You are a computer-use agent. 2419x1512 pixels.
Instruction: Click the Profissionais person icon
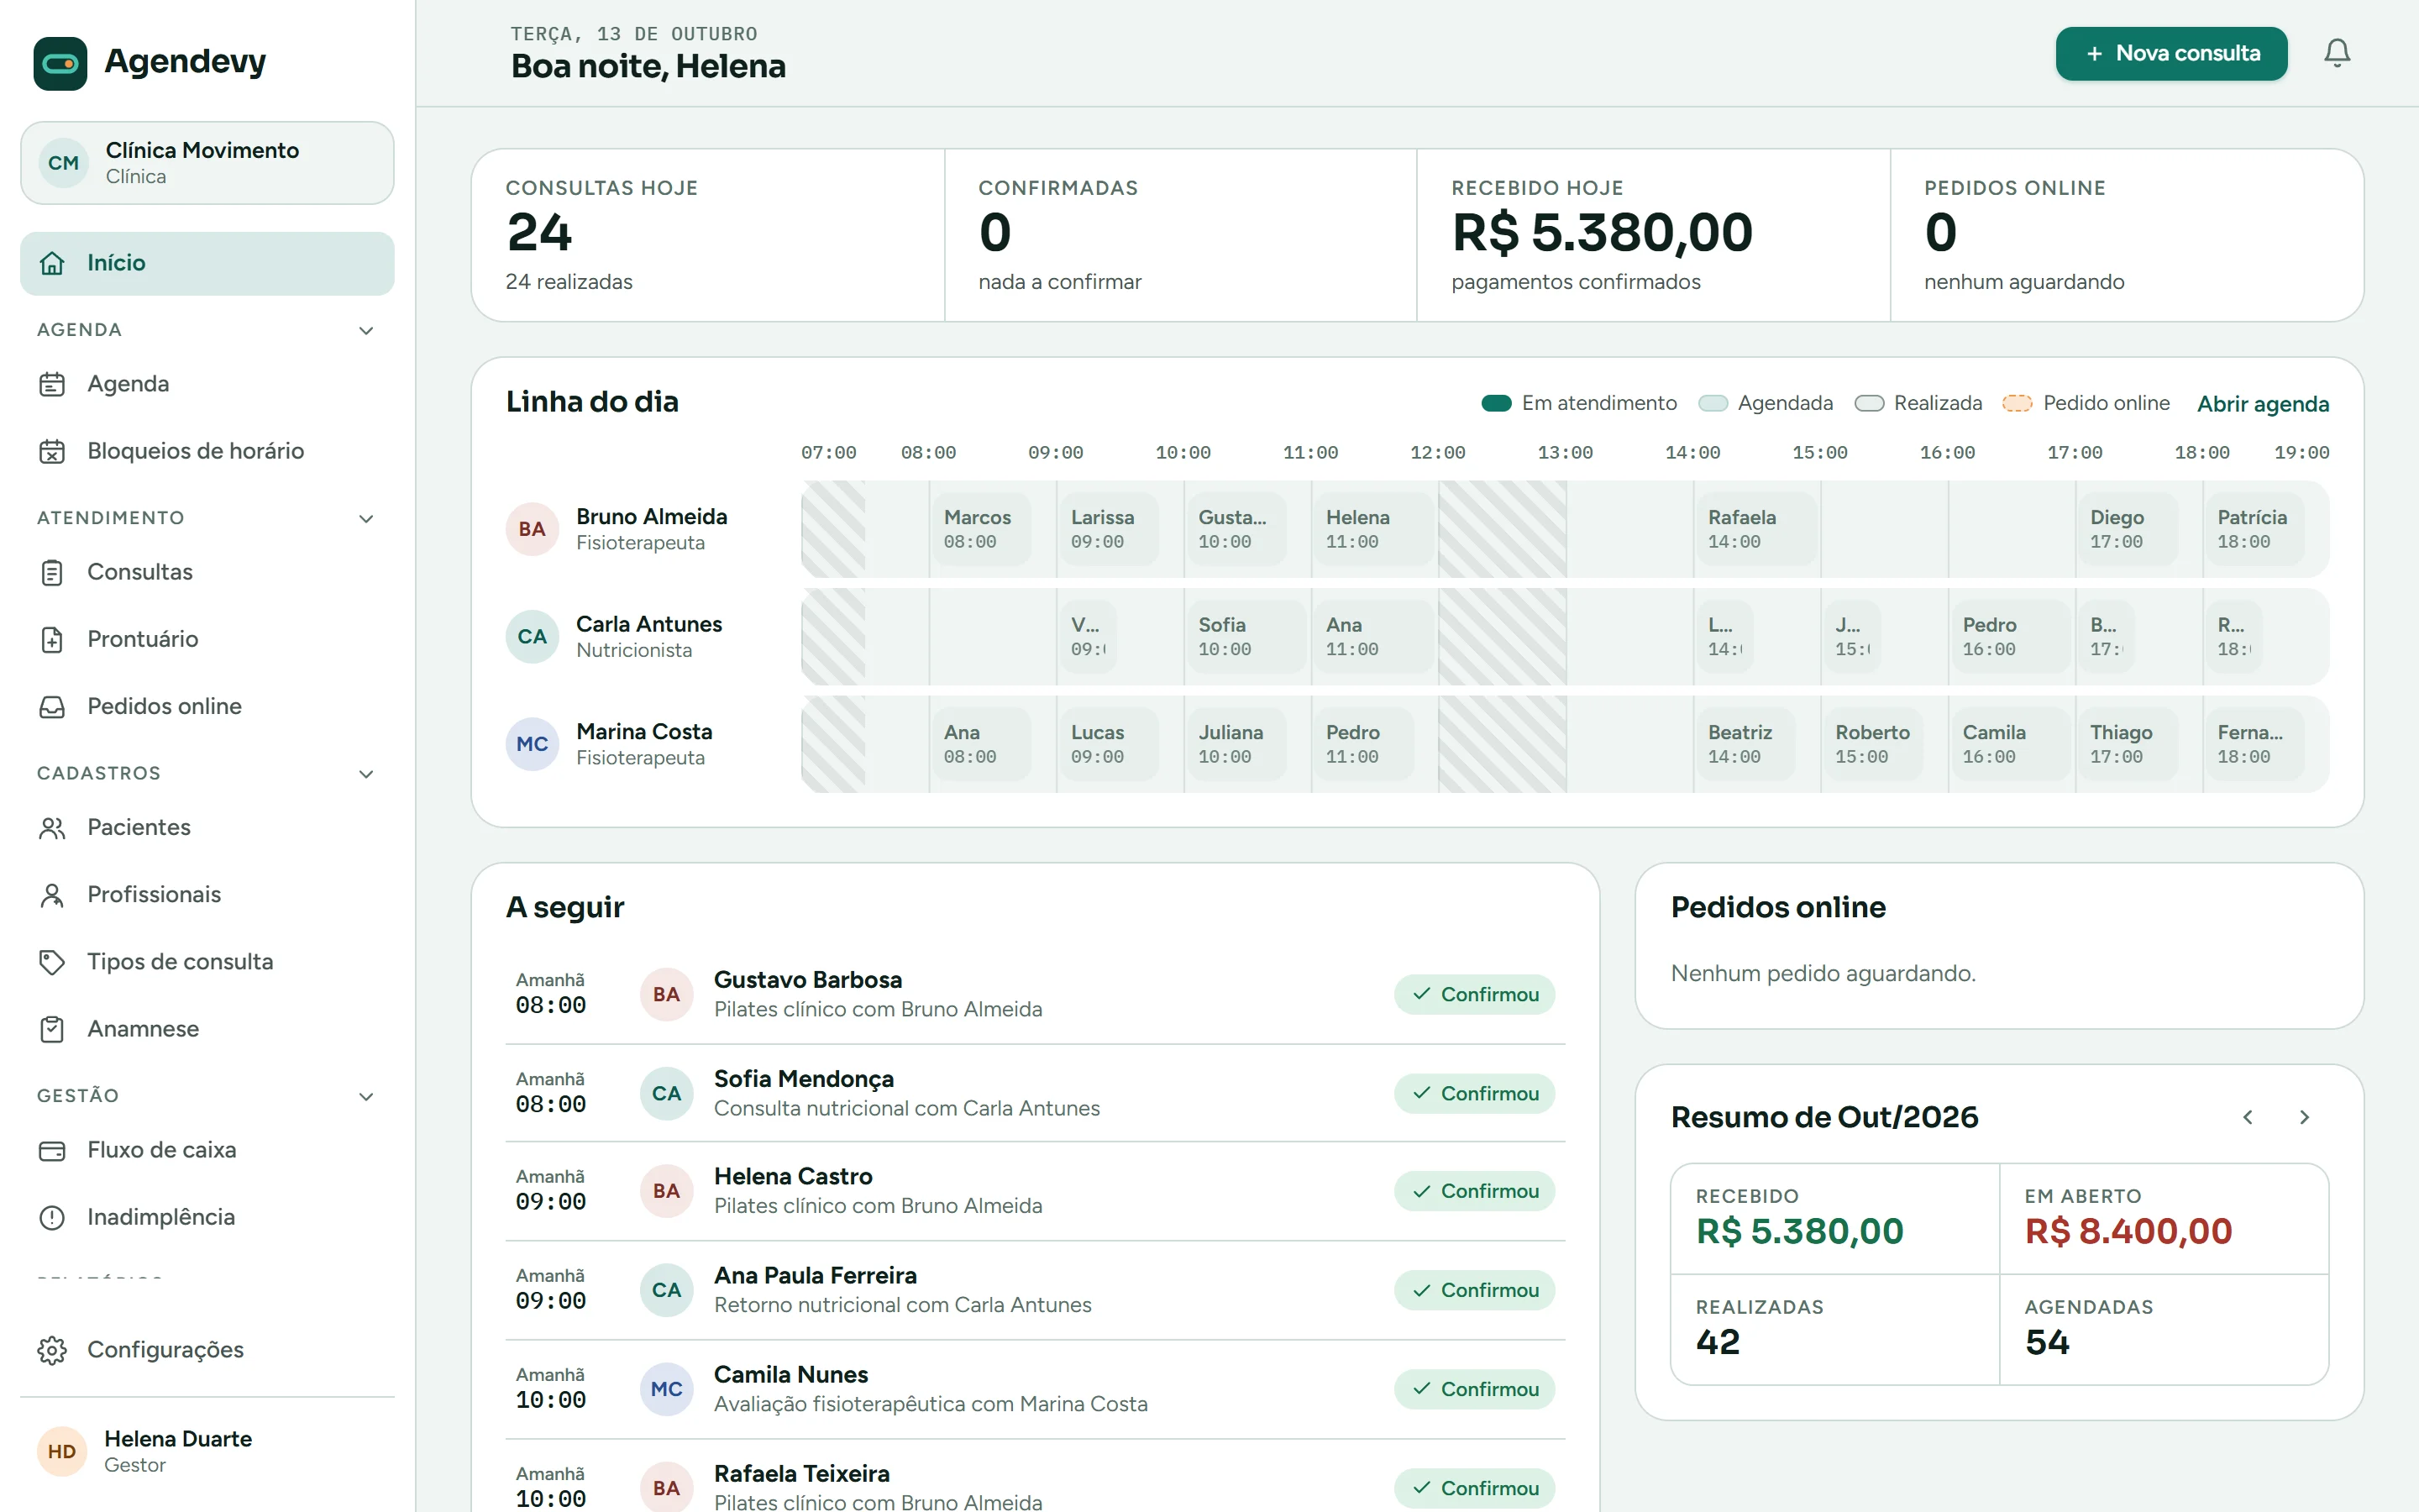52,894
